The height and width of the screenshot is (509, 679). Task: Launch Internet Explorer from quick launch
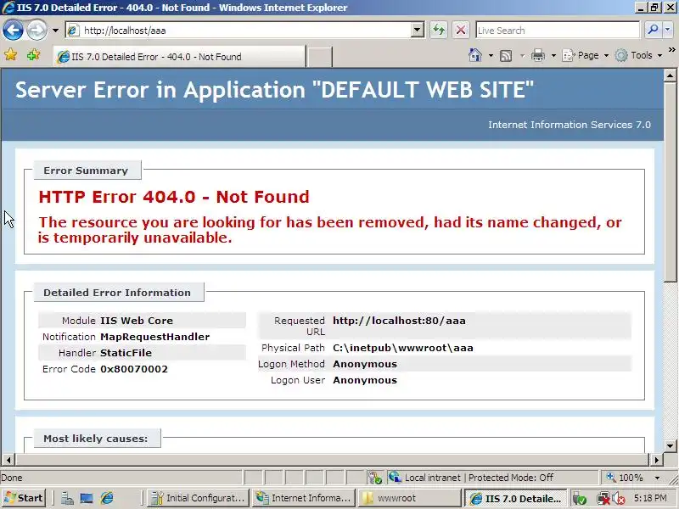[107, 498]
